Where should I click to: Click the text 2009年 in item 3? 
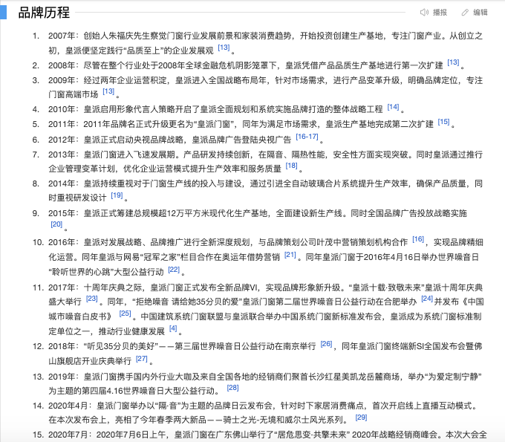coord(62,80)
